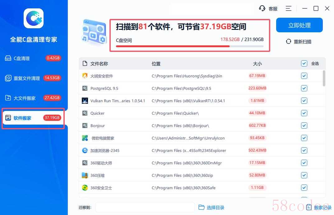Viewport: 334px width, 215px height.
Task: Click the 360 Safe Guard icon
Action: click(85, 188)
